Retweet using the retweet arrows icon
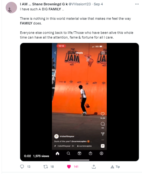This screenshot has height=174, width=142. coord(45,166)
